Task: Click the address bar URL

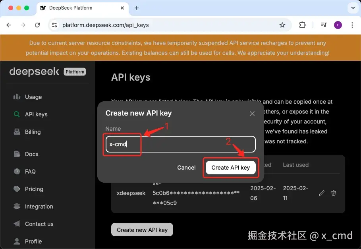Action: click(106, 25)
